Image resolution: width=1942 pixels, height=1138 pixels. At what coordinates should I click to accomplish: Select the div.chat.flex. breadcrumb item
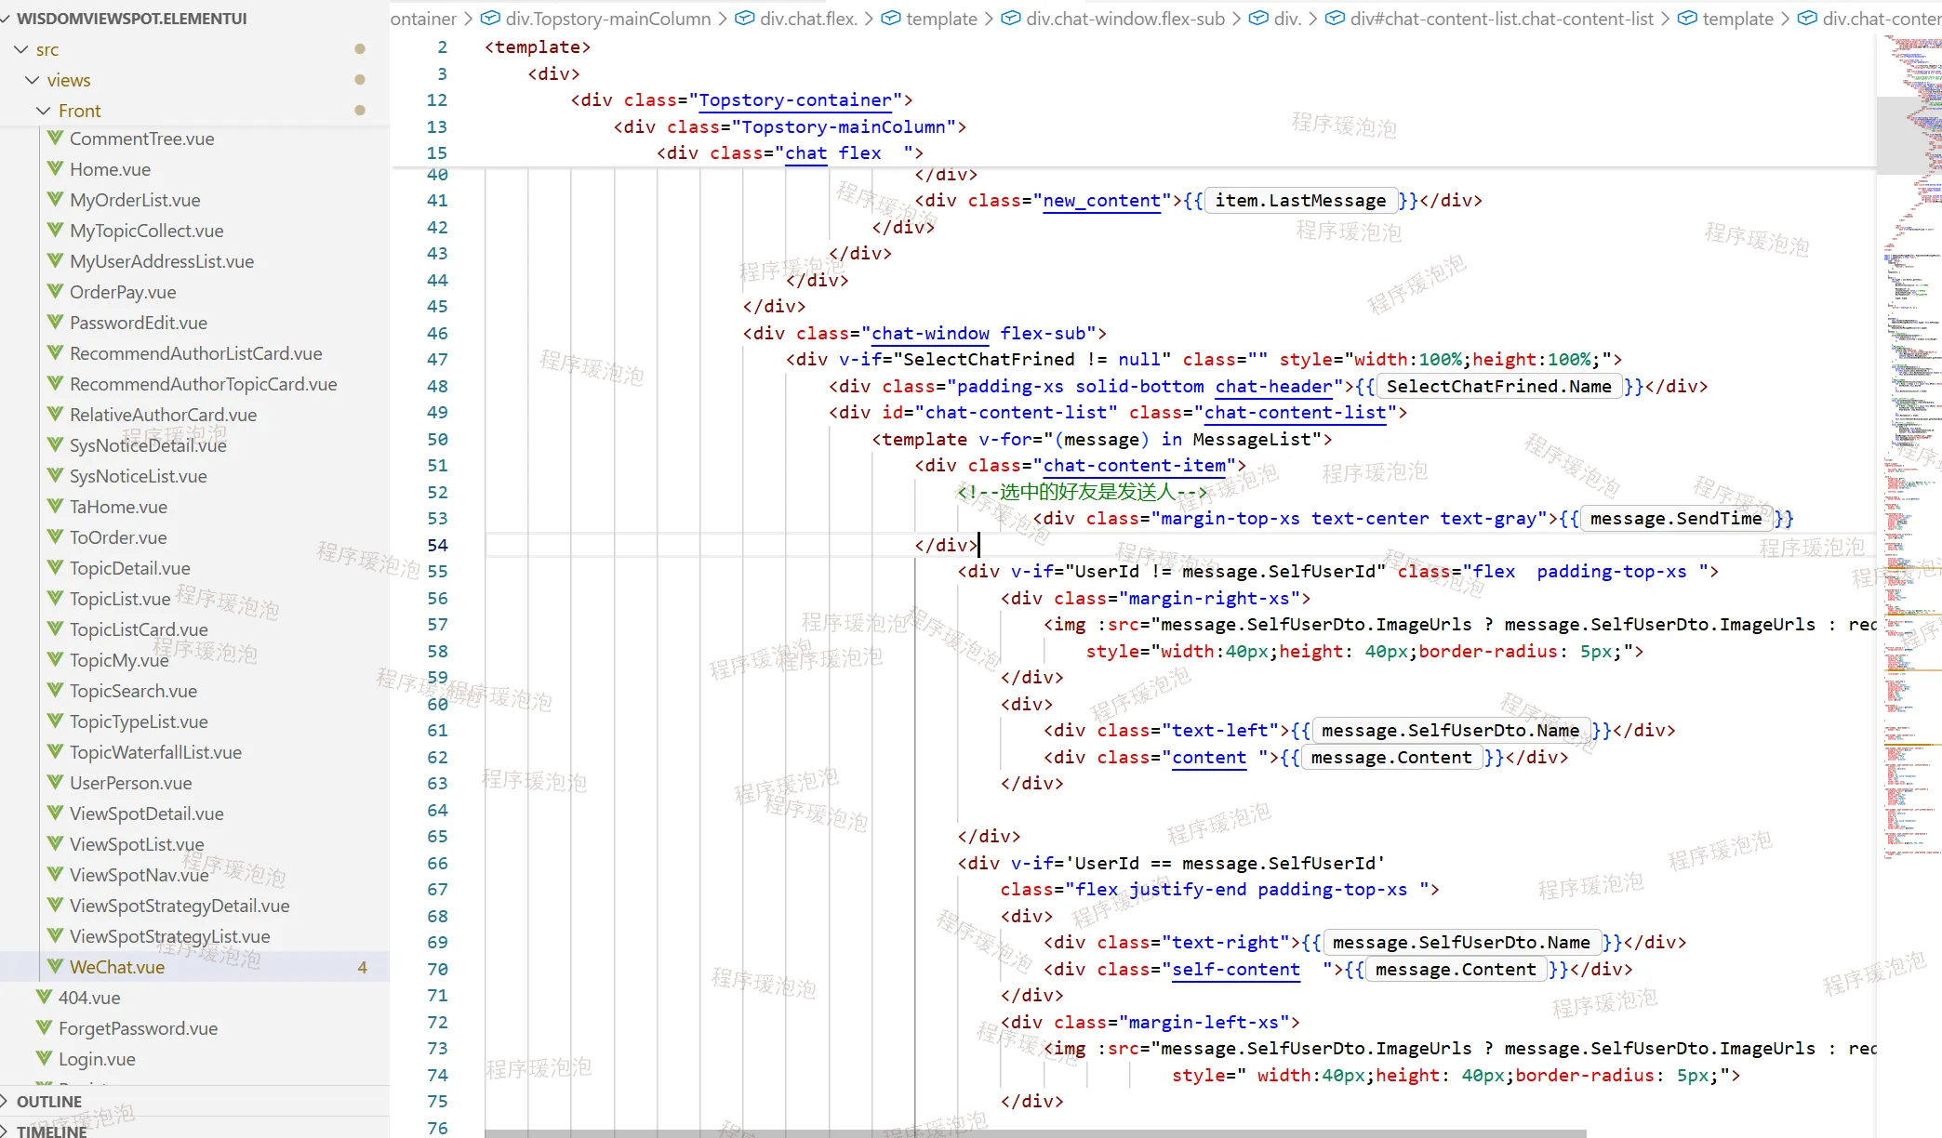point(807,19)
